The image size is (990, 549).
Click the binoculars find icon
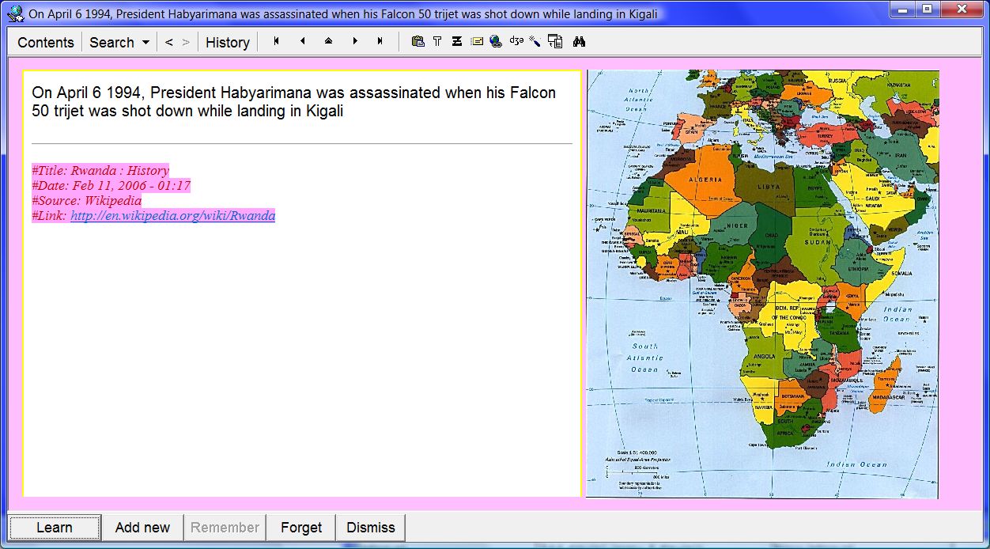(x=579, y=42)
